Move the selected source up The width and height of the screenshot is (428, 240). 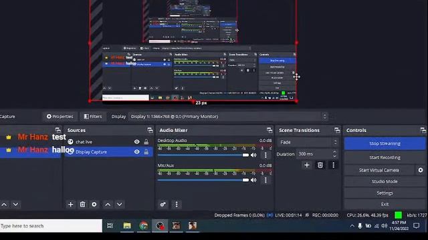click(108, 205)
